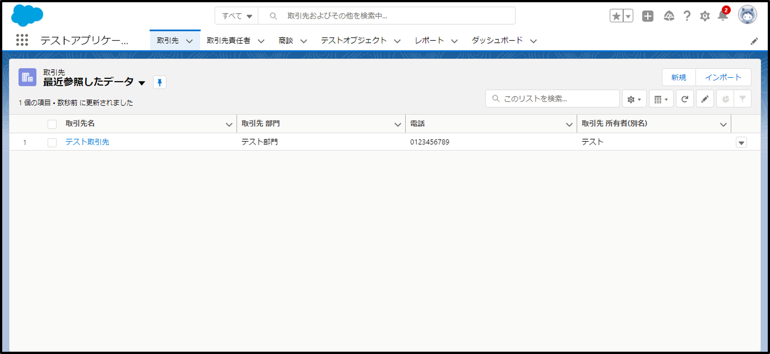Click the 新規 button

click(x=678, y=77)
